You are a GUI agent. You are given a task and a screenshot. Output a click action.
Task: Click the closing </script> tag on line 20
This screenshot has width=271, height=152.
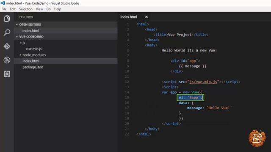(x=171, y=124)
